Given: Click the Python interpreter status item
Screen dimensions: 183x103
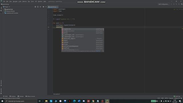Looking at the screenshot, I should click(x=177, y=98).
